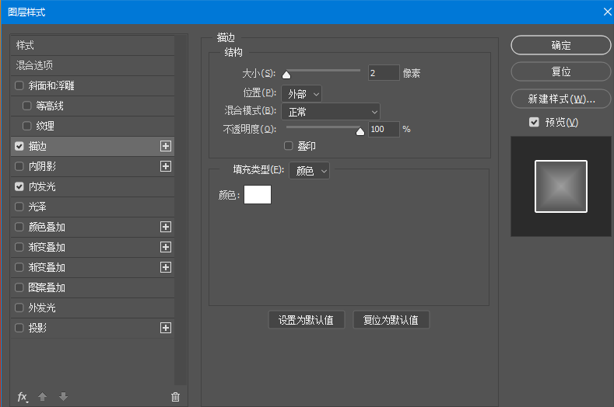Viewport: 614px width, 407px height.
Task: Enable 内阴影 checkbox
Action: [19, 166]
